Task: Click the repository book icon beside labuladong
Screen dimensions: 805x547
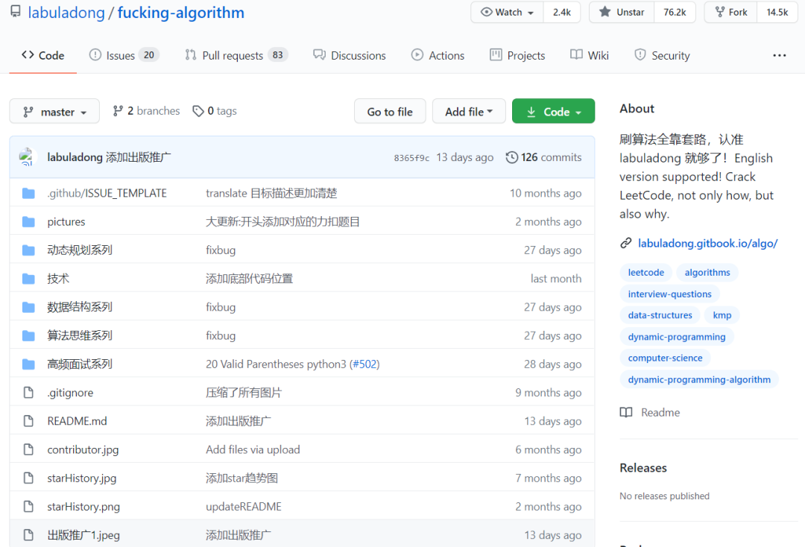Action: point(16,11)
